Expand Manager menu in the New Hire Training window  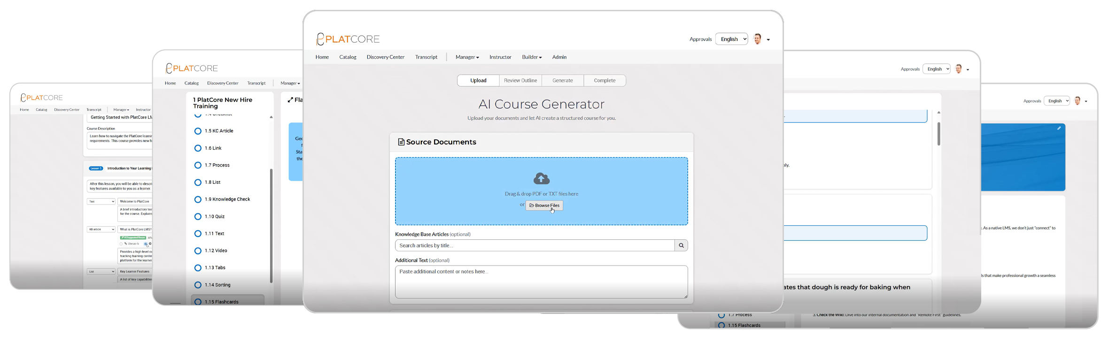coord(290,83)
